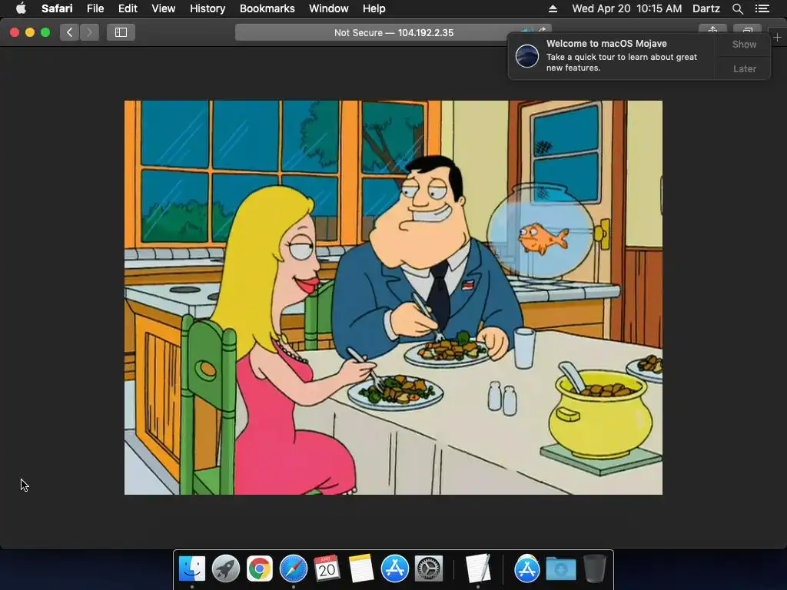Click the Share button in Safari toolbar
The image size is (787, 590).
coord(712,30)
